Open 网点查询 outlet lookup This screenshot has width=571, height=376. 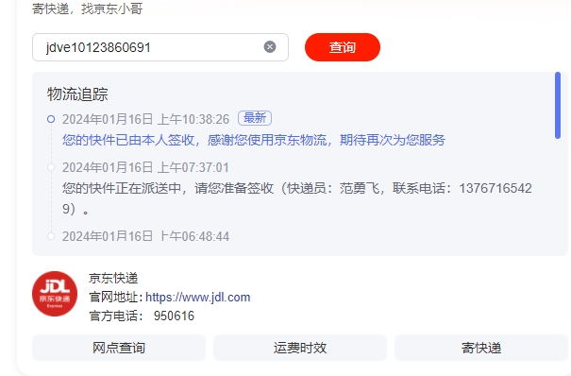tap(119, 348)
